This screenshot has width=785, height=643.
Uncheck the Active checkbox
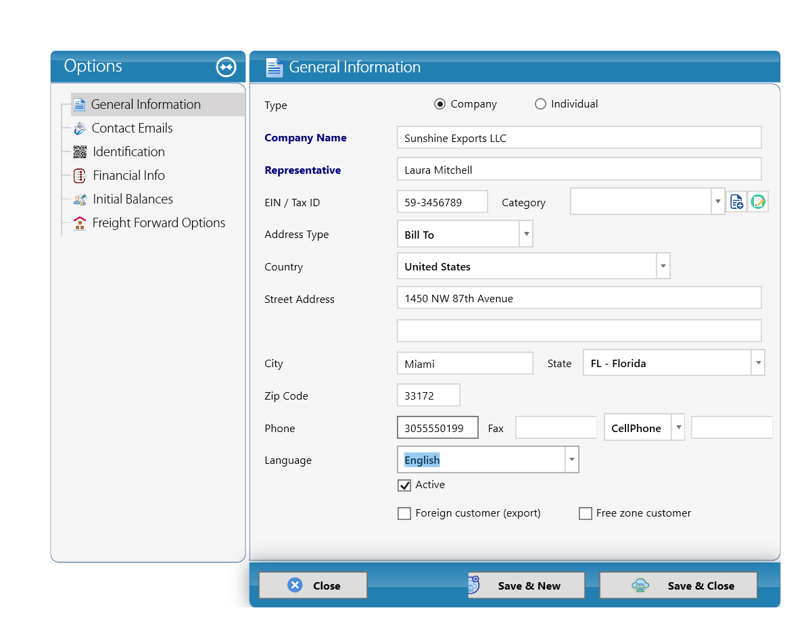point(404,485)
